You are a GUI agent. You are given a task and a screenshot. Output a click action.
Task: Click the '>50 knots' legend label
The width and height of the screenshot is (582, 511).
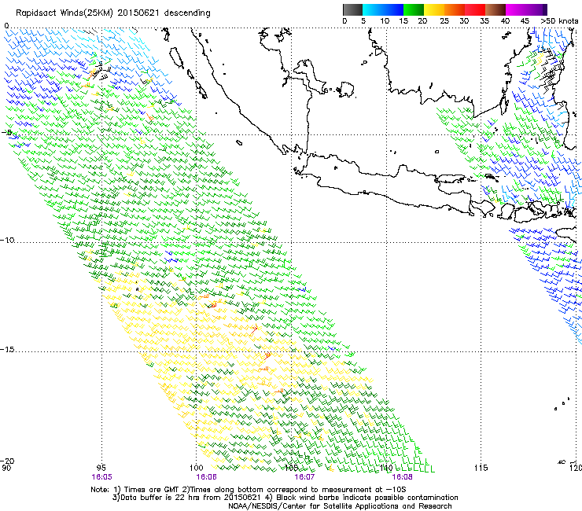pos(559,21)
